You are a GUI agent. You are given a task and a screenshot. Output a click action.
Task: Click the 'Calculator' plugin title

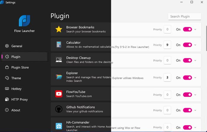click(x=73, y=43)
